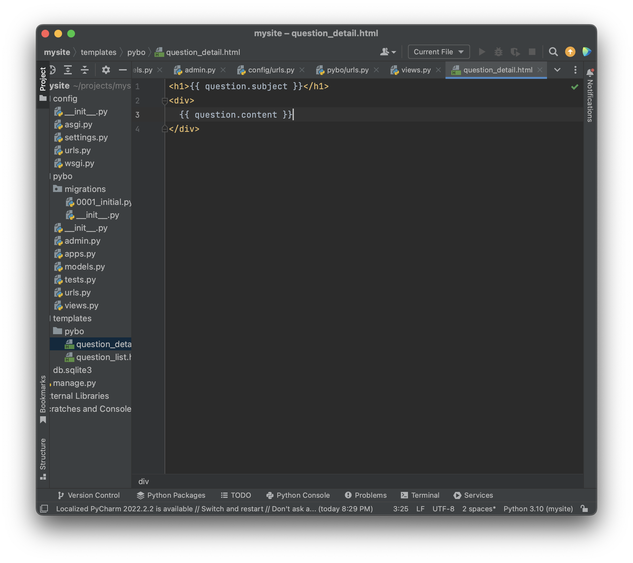This screenshot has width=633, height=563.
Task: Show hidden tabs with chevron dropdown
Action: tap(557, 70)
